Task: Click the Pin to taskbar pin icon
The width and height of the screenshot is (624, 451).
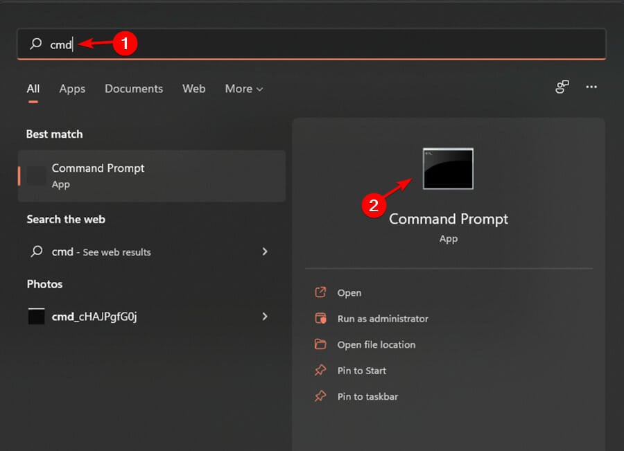Action: pyautogui.click(x=320, y=396)
